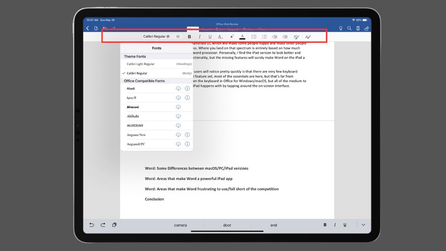The height and width of the screenshot is (251, 446).
Task: Open the font color picker with black underline
Action: pyautogui.click(x=242, y=37)
